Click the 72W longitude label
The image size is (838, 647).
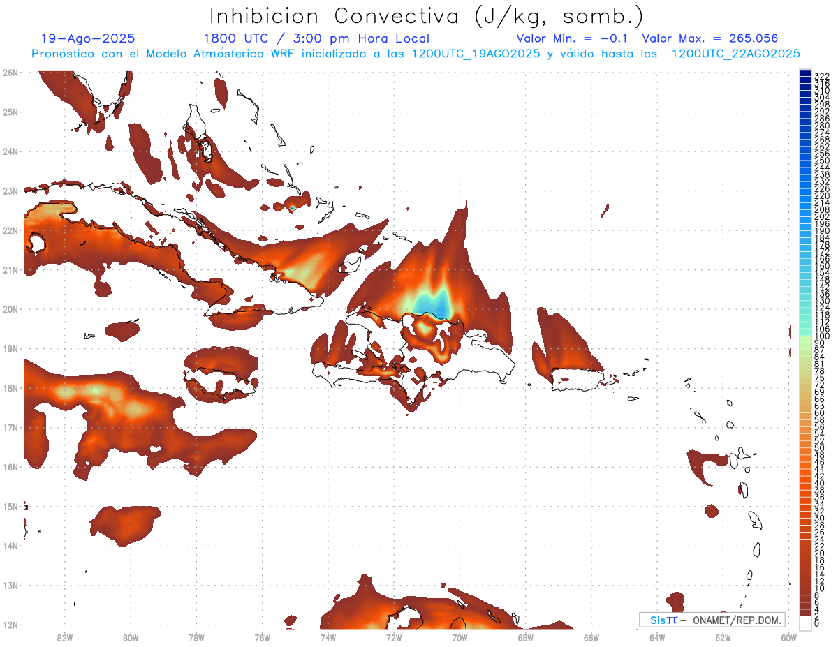394,637
